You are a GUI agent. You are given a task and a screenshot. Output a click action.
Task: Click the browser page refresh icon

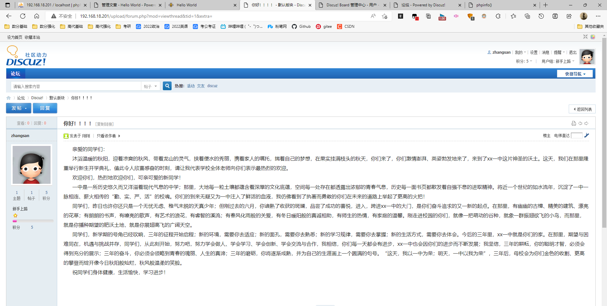pos(23,16)
